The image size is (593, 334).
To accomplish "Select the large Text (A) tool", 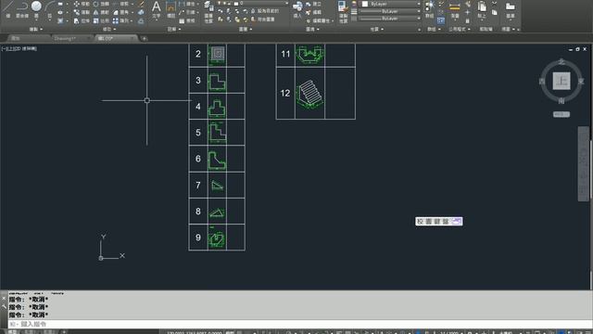I will (x=156, y=9).
